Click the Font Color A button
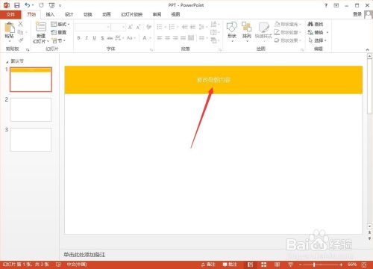The width and height of the screenshot is (373, 269). click(145, 38)
